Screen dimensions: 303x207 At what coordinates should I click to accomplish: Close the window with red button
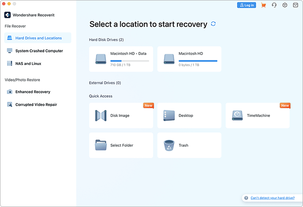3,3
